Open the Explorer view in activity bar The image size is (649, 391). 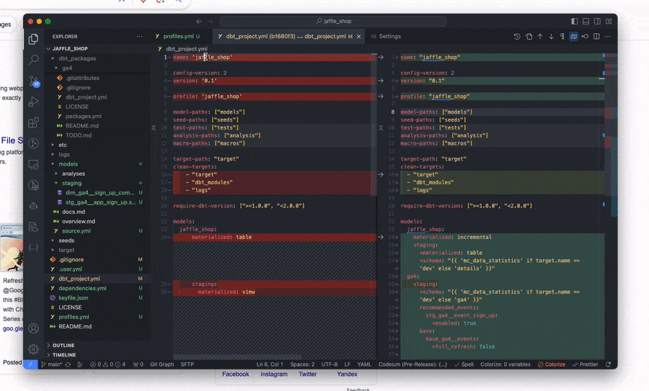33,40
